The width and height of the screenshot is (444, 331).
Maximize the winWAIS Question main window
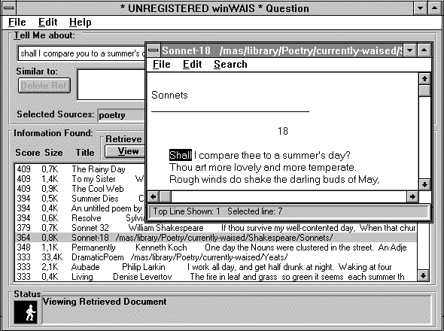435,8
